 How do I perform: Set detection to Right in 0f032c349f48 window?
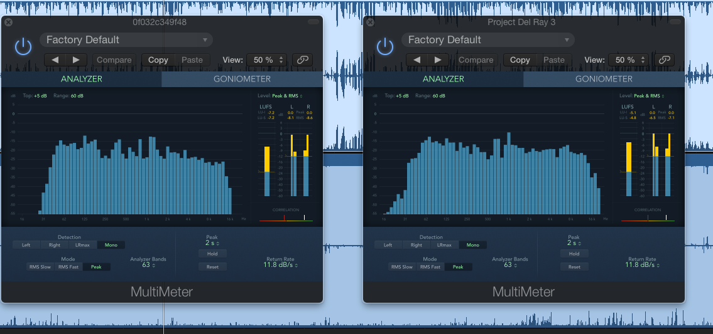pos(55,245)
